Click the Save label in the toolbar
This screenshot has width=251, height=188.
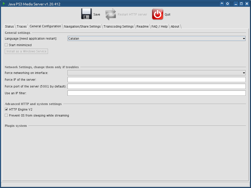pyautogui.click(x=97, y=14)
